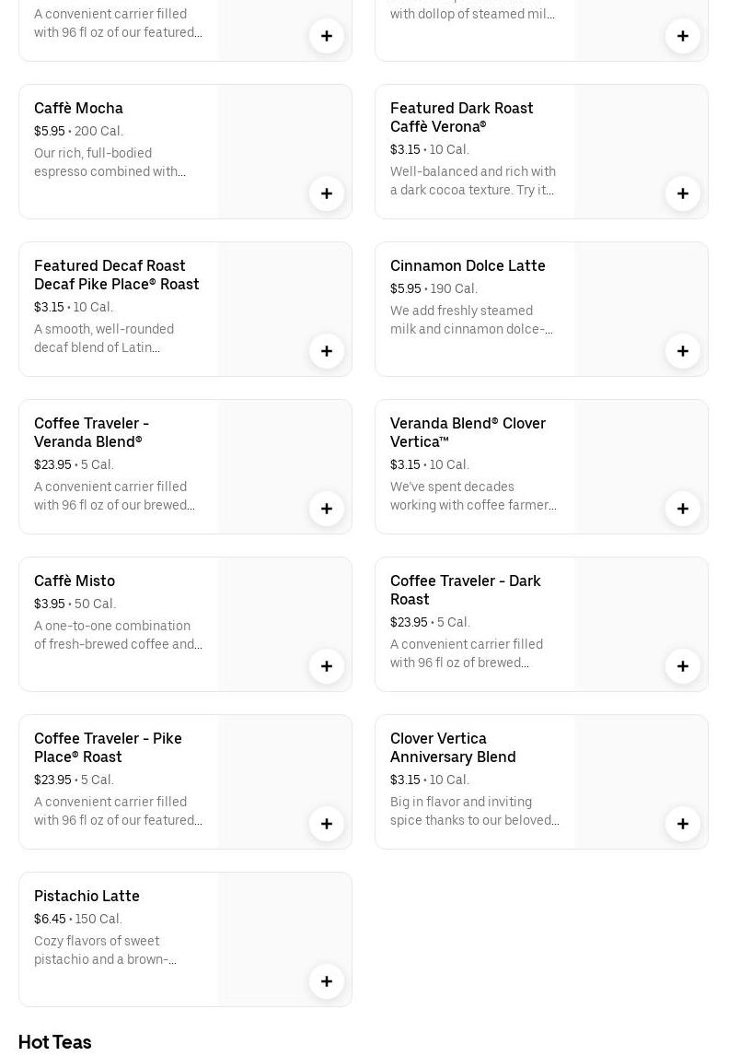Select the Hot Teas section heading
The image size is (740, 1056).
pos(55,1042)
